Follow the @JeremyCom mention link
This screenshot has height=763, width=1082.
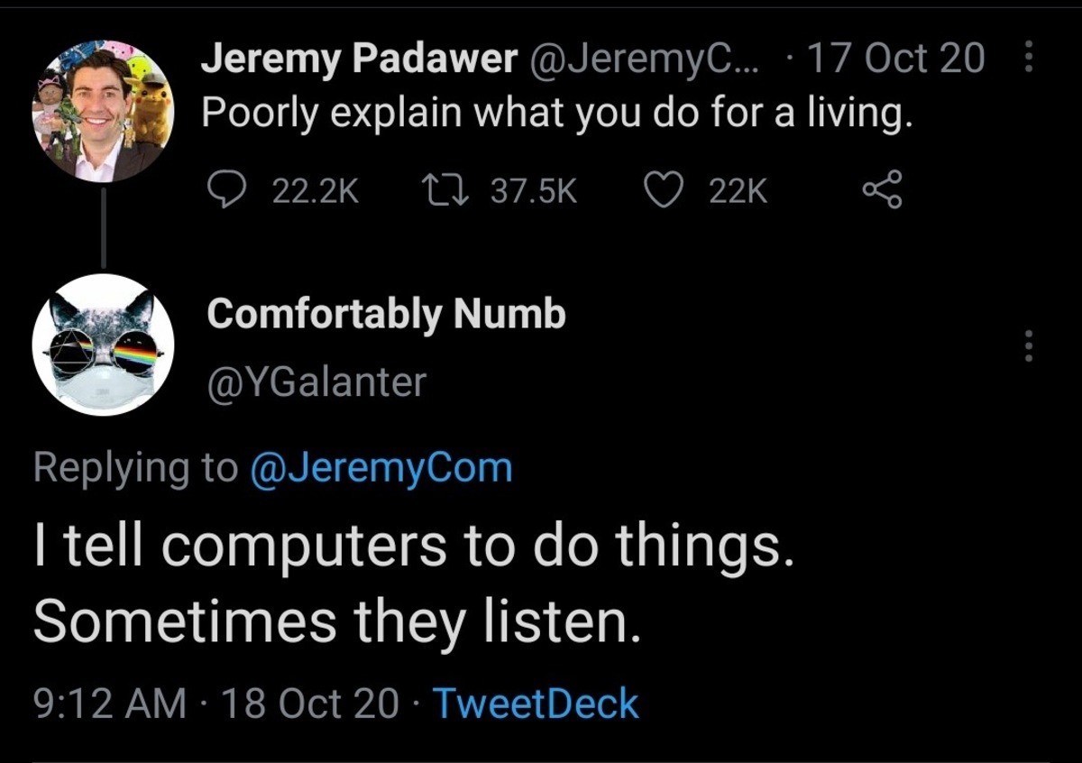click(x=379, y=468)
